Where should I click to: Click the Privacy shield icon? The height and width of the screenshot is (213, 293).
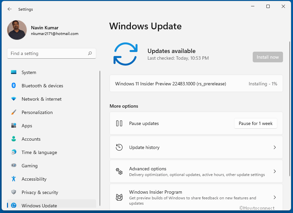14,192
